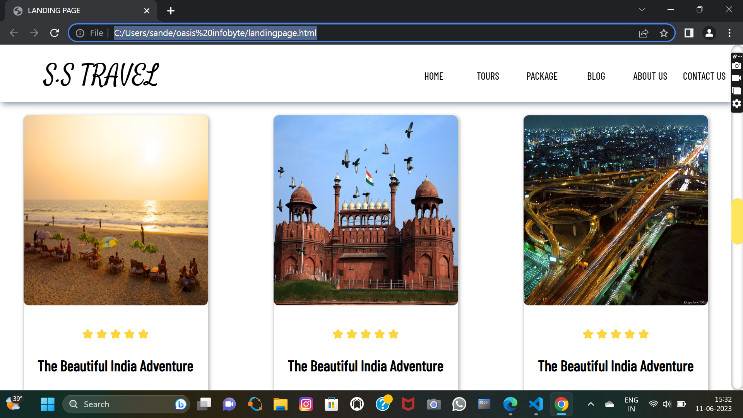Open extension settings via the gear icon

(737, 103)
